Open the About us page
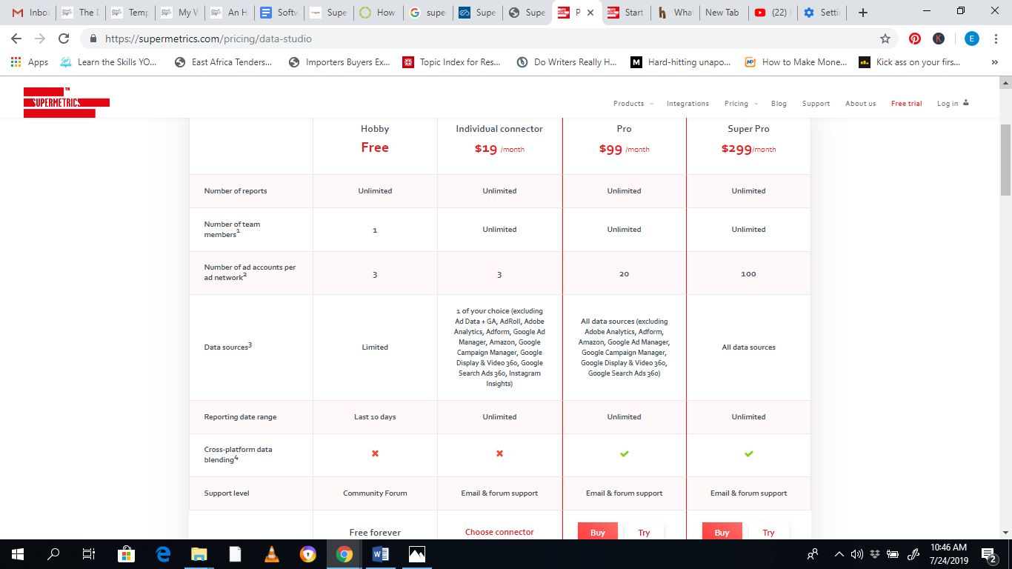This screenshot has height=569, width=1012. tap(860, 104)
